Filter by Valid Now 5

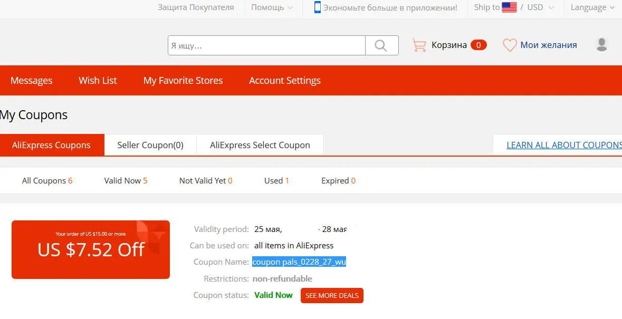[x=126, y=181]
